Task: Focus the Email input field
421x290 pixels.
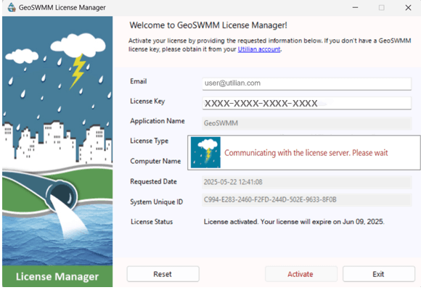Action: tap(306, 83)
